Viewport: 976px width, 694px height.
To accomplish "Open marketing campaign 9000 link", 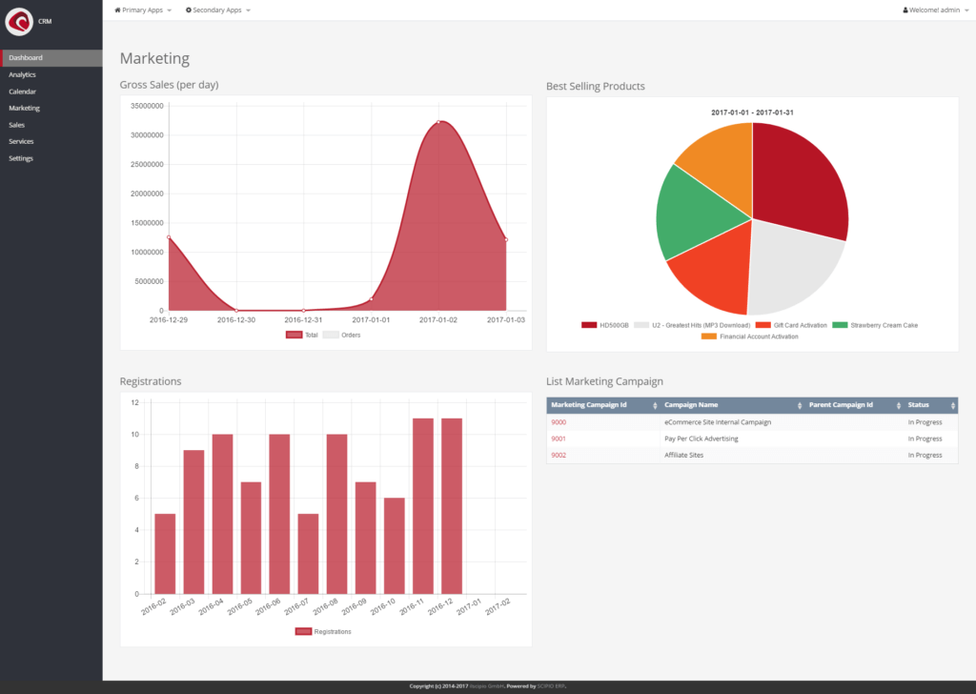I will point(559,421).
